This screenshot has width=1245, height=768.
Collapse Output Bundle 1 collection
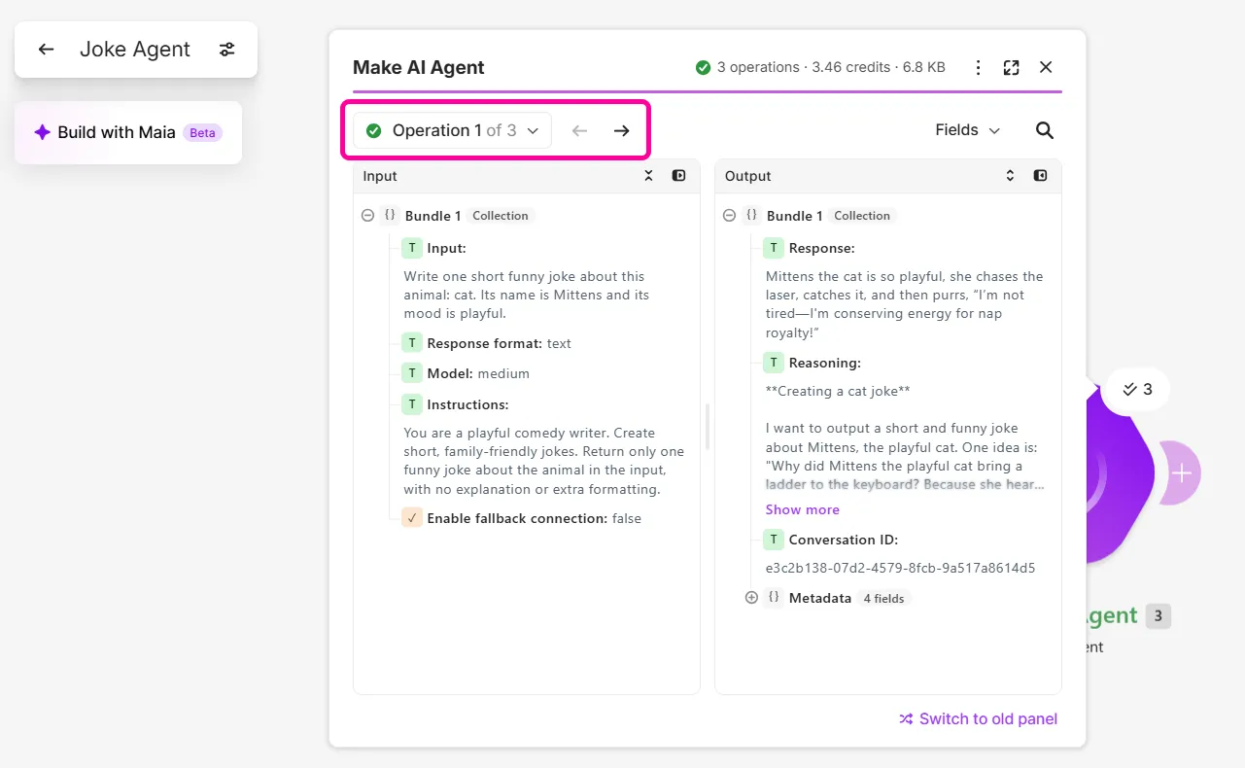(730, 216)
